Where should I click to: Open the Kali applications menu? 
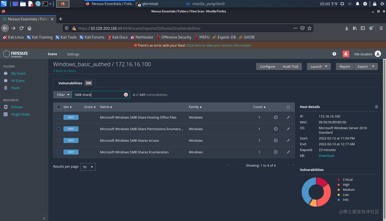pos(4,4)
